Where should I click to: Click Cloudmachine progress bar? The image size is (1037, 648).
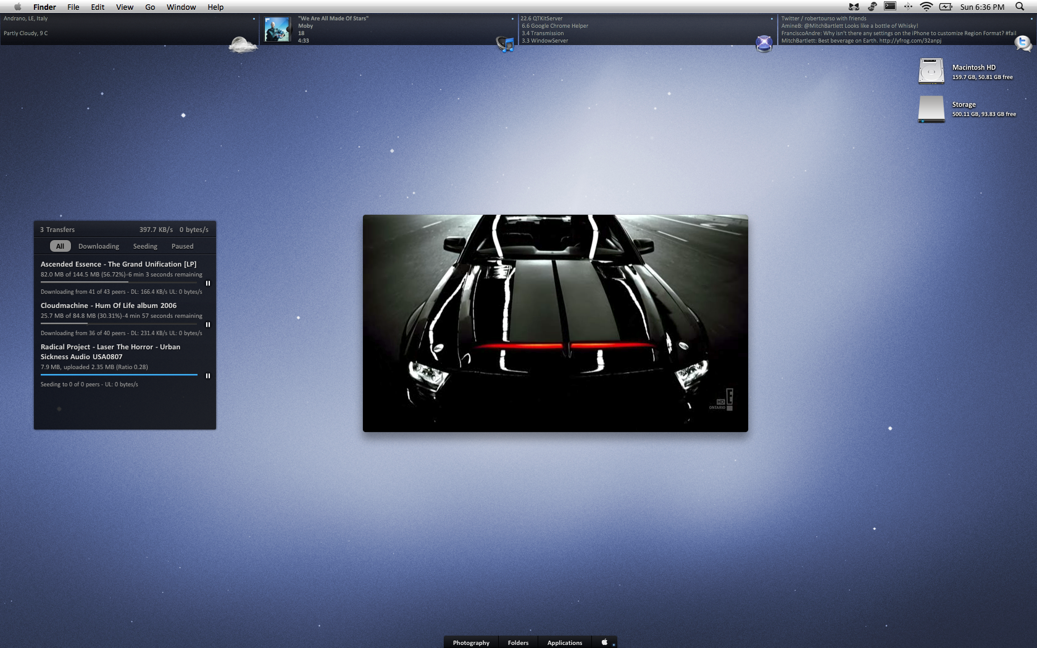pos(119,323)
